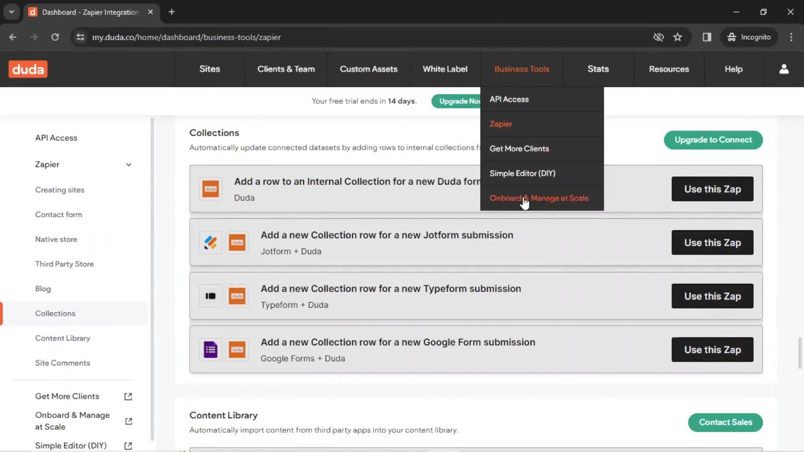Open Get More Clients sidebar link
This screenshot has width=804, height=452.
tap(67, 396)
